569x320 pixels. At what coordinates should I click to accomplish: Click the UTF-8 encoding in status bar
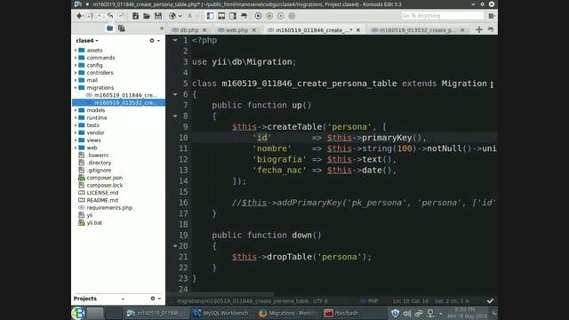click(x=320, y=301)
